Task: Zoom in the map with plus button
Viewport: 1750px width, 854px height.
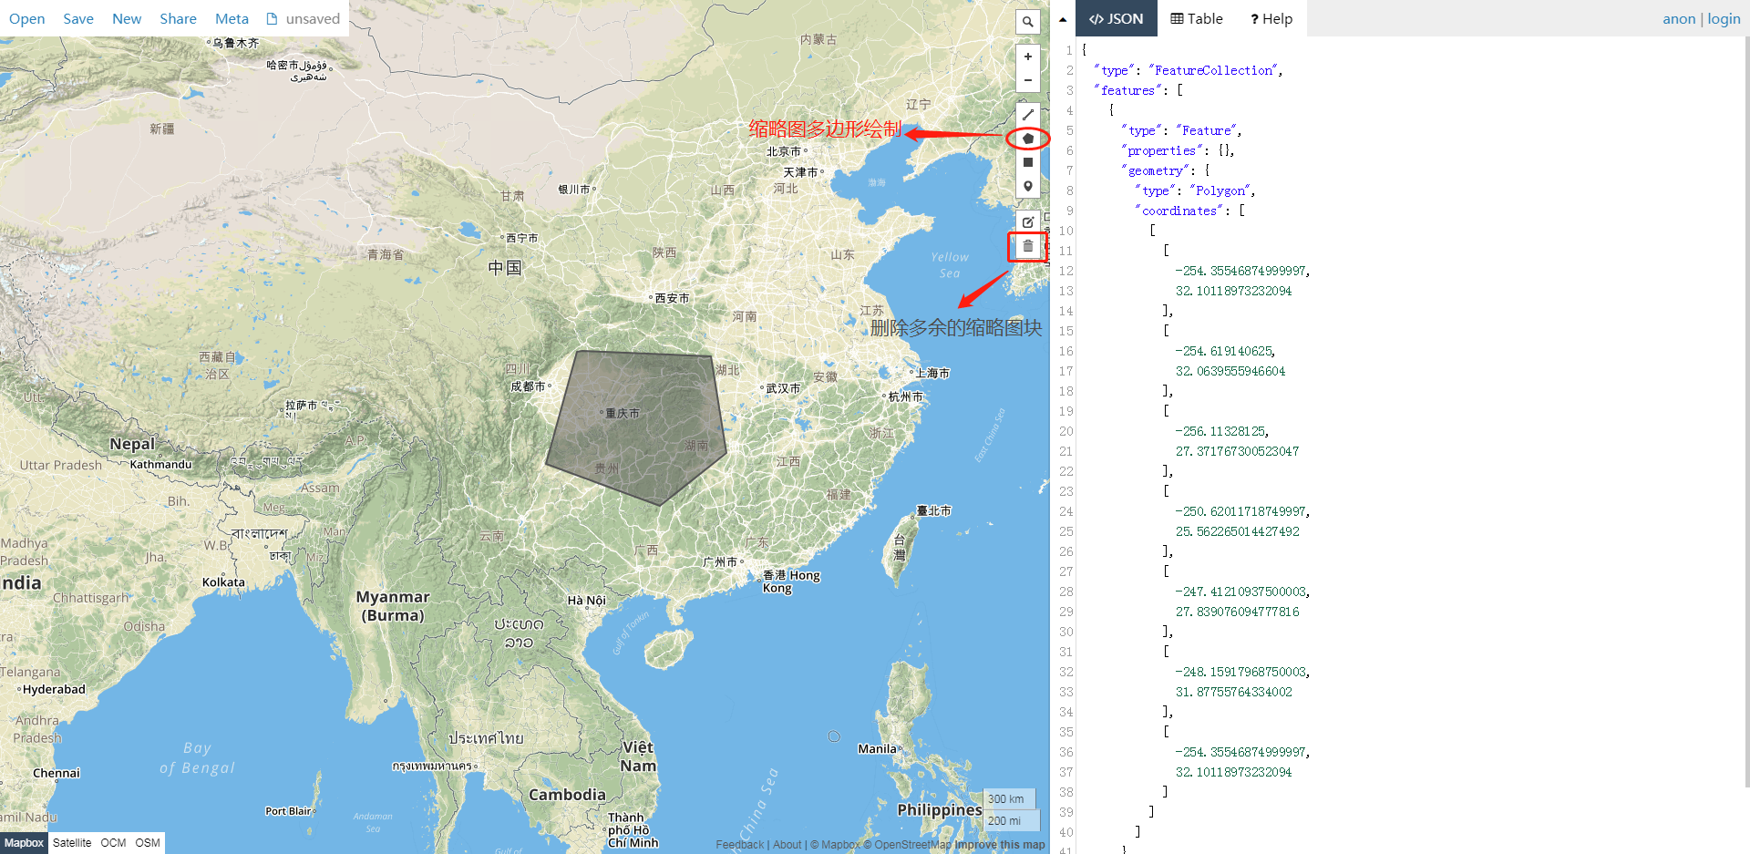Action: coord(1027,57)
